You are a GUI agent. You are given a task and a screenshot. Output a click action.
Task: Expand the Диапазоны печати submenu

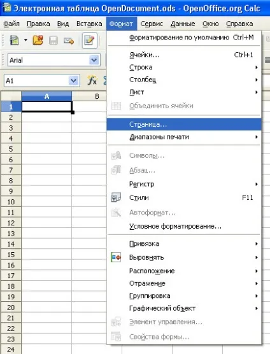[184, 137]
